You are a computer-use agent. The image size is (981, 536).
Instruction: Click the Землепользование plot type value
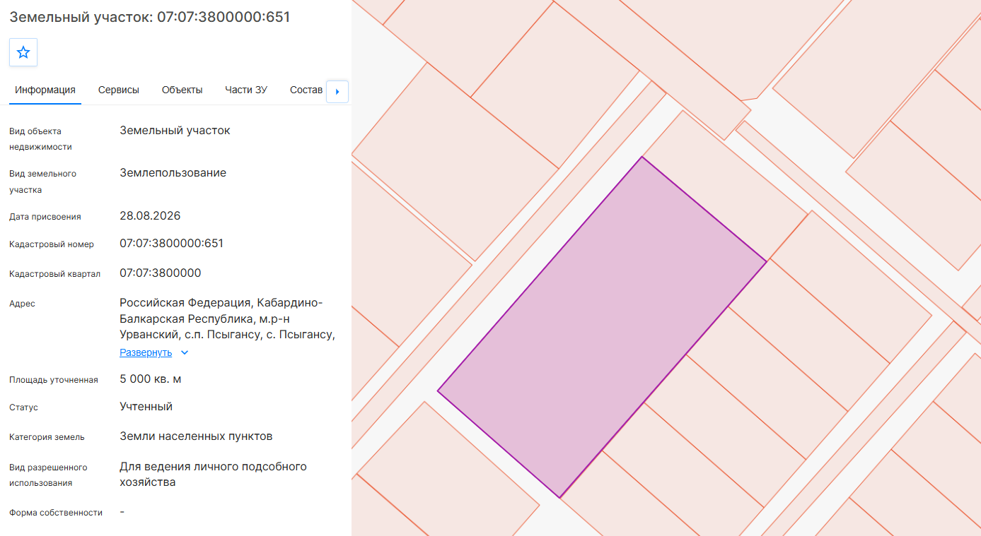pos(173,173)
